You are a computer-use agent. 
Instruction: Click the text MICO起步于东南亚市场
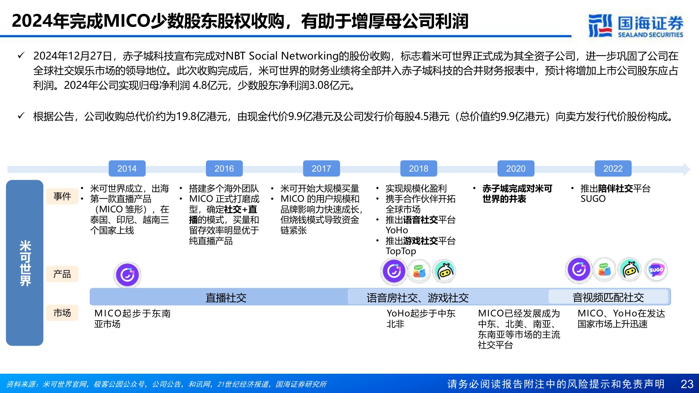click(133, 318)
